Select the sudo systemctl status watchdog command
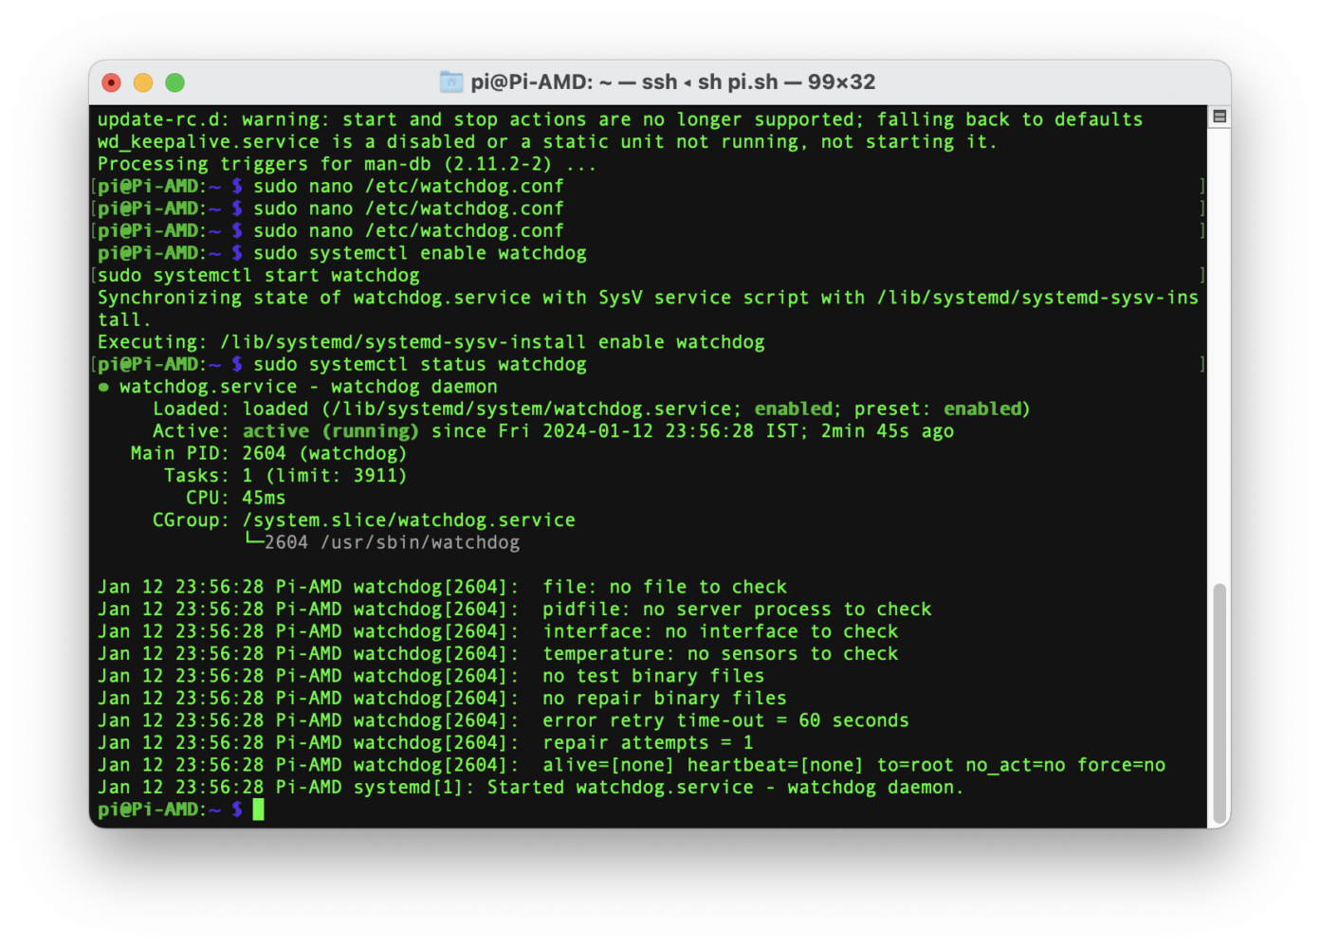 tap(420, 364)
